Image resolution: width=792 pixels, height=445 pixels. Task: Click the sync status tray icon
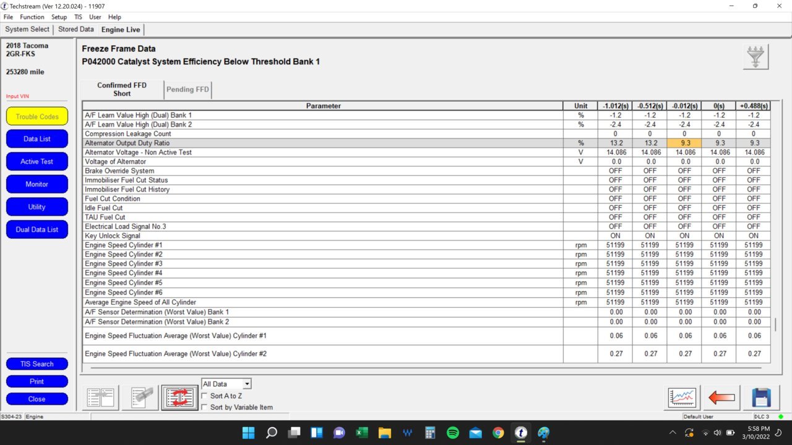689,433
